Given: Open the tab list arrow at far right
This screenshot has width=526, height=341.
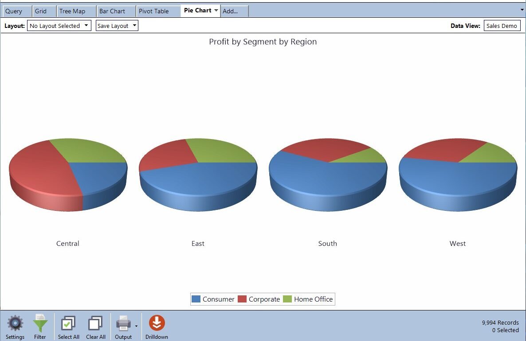Looking at the screenshot, I should (x=522, y=9).
